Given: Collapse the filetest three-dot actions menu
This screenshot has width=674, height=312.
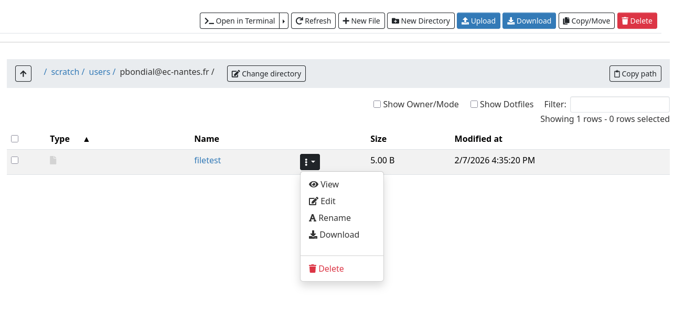Looking at the screenshot, I should coord(310,162).
